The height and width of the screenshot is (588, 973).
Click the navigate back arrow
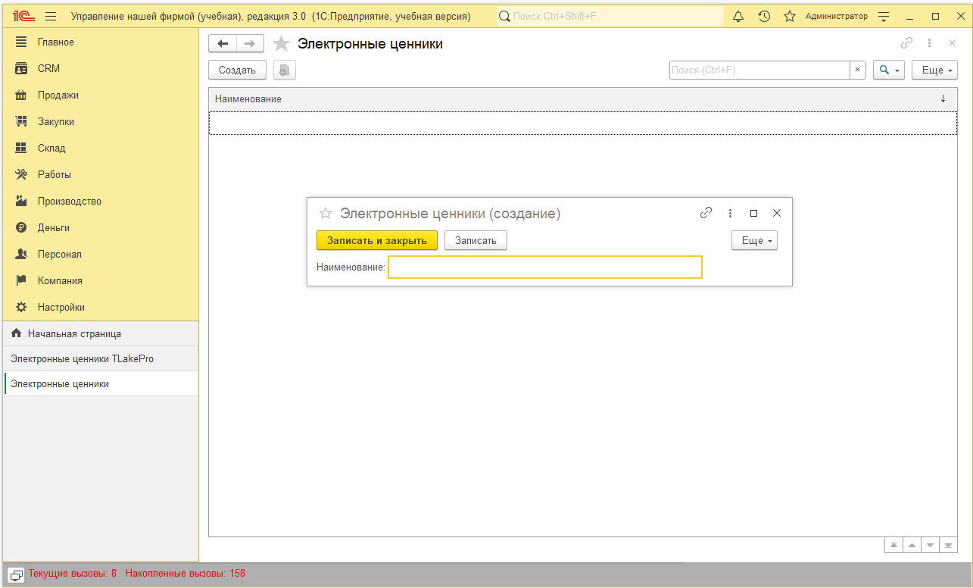(223, 44)
